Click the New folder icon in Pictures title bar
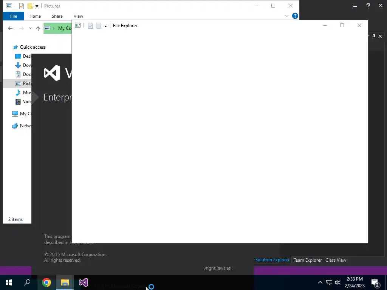 click(x=30, y=6)
